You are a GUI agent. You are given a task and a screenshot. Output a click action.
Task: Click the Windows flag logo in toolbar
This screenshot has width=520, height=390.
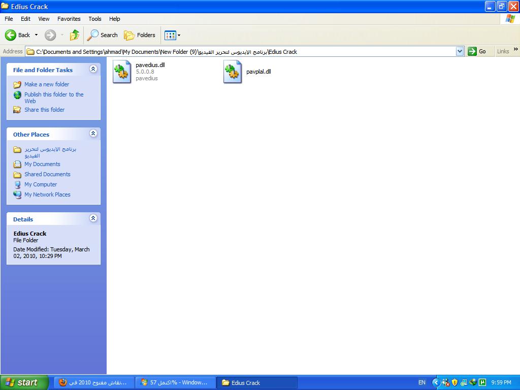coord(510,19)
